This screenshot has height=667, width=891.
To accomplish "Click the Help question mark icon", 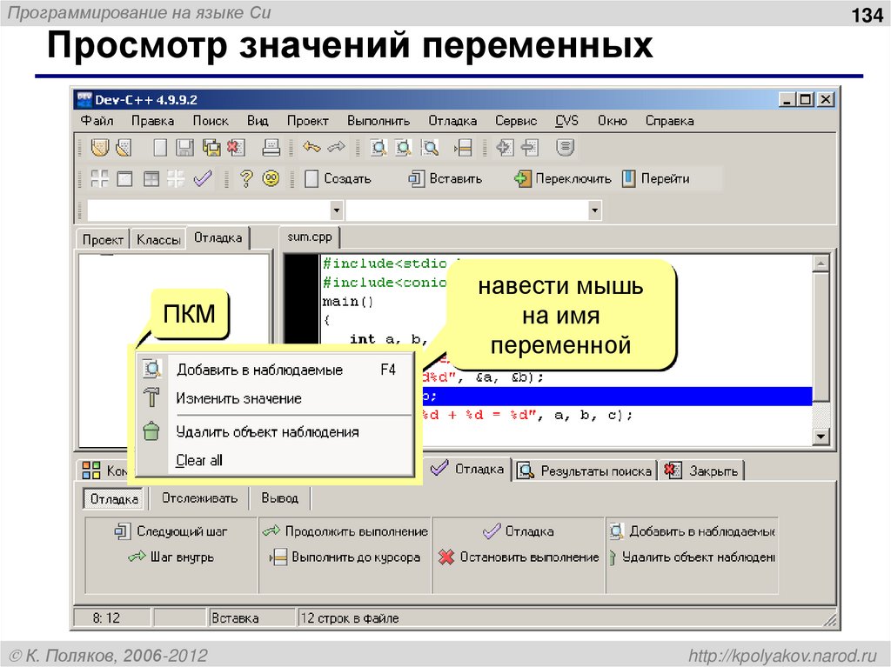I will tap(246, 179).
